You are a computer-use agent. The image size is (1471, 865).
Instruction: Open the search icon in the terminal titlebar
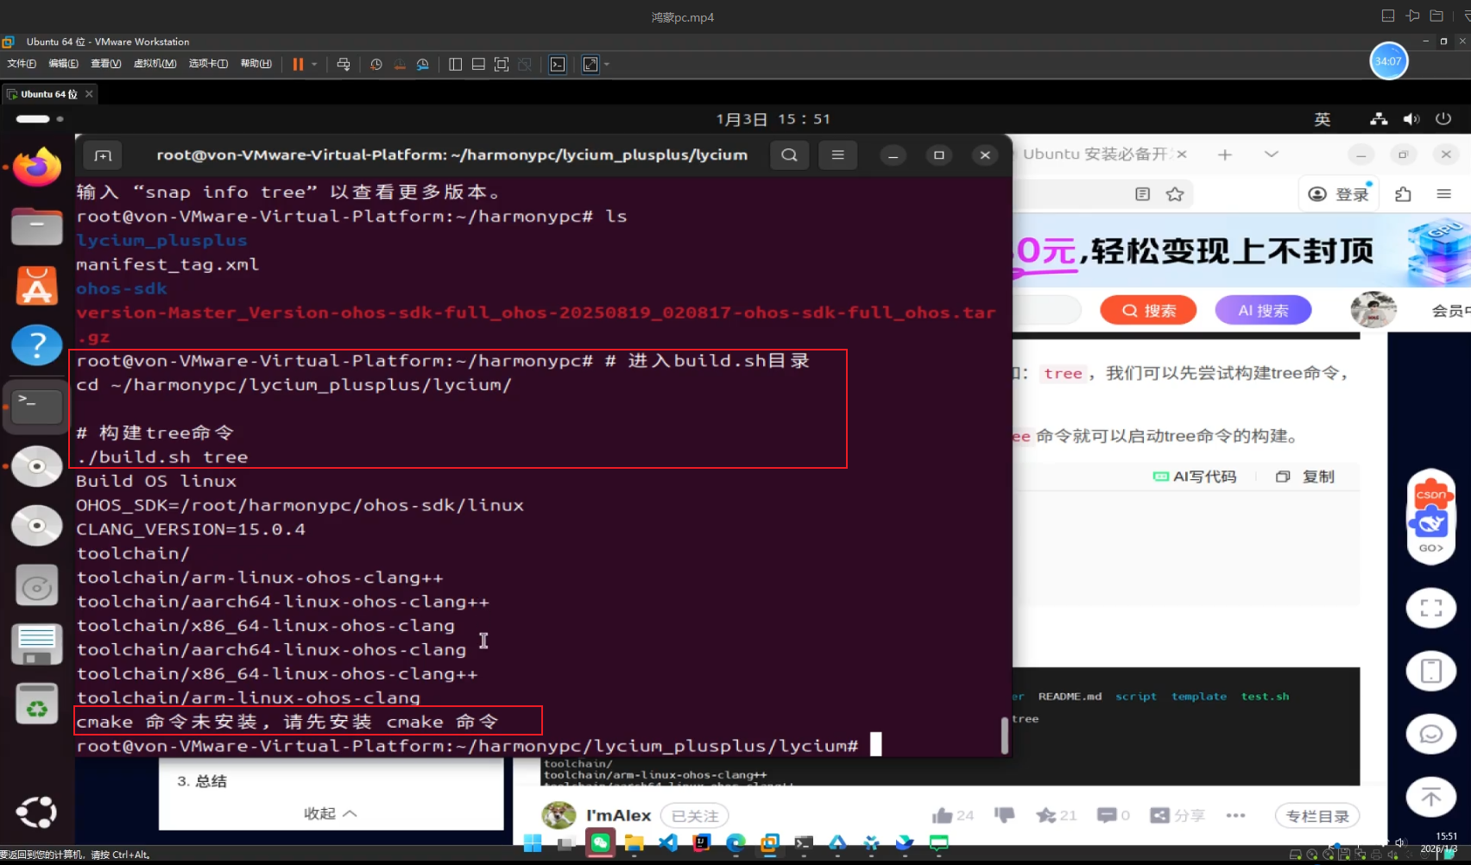click(x=788, y=155)
